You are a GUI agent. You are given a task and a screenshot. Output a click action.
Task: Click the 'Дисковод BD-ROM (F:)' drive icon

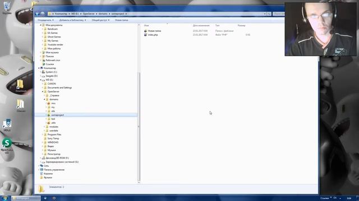point(43,158)
